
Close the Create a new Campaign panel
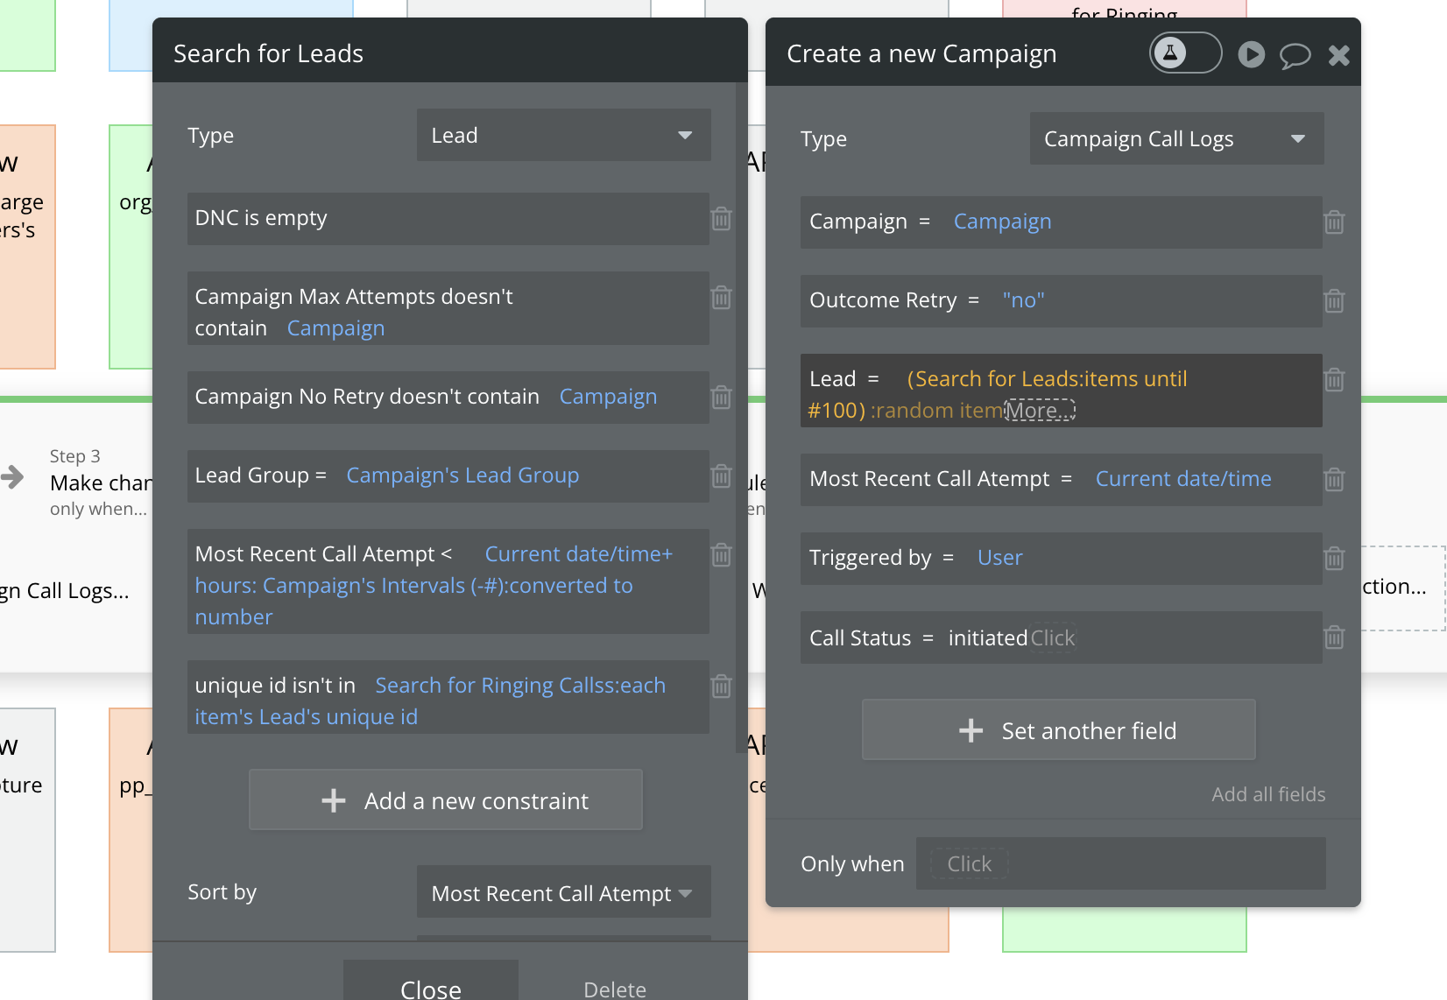(1338, 56)
